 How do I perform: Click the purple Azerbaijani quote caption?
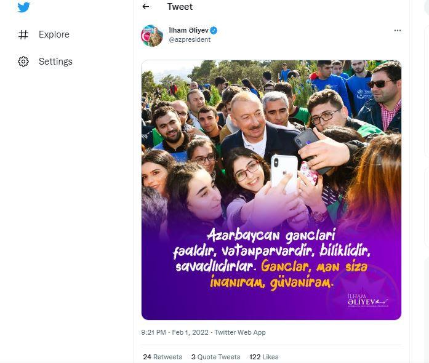[x=272, y=259]
